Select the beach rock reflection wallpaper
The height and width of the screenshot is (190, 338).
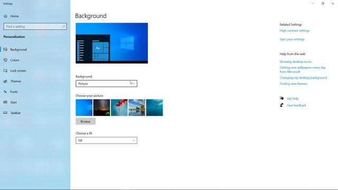(x=137, y=108)
